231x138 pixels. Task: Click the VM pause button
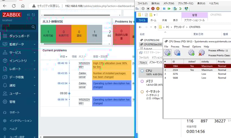coord(164,9)
